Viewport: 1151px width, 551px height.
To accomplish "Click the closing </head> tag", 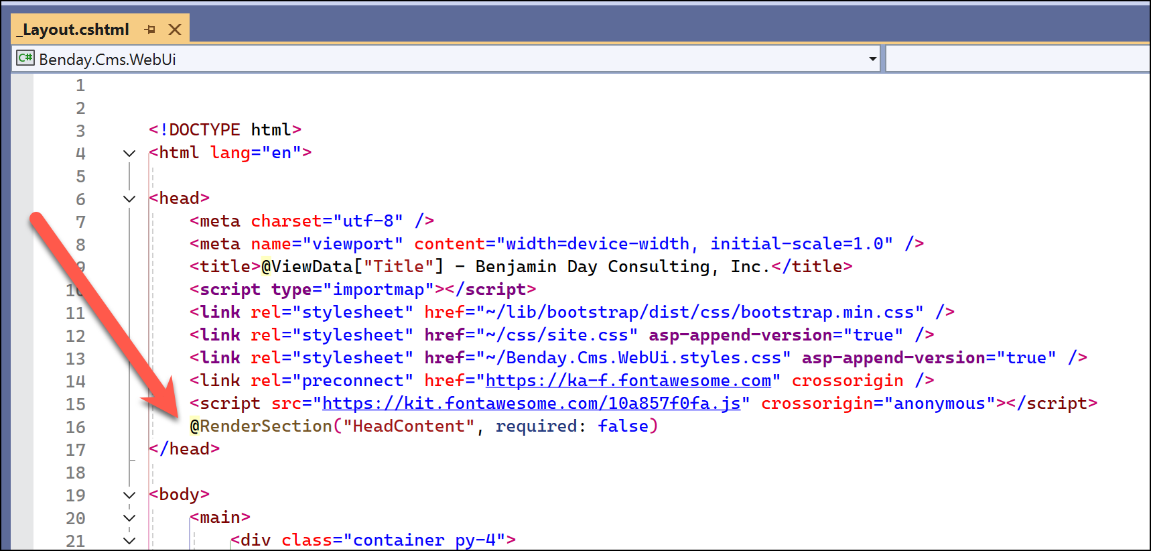I will tap(184, 449).
